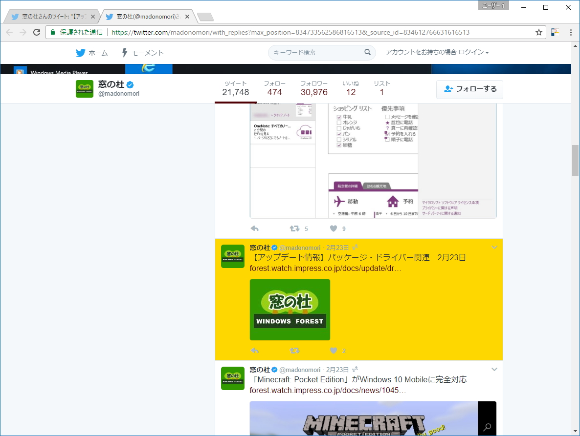This screenshot has height=436, width=580.
Task: Click the verified badge next to 窓の杜
Action: 129,84
